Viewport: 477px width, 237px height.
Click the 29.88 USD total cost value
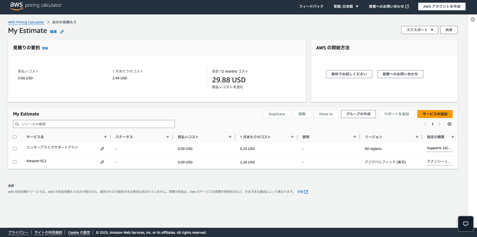(x=229, y=80)
